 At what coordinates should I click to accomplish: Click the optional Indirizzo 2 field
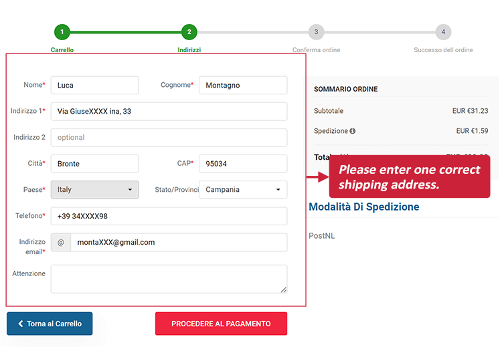[169, 138]
